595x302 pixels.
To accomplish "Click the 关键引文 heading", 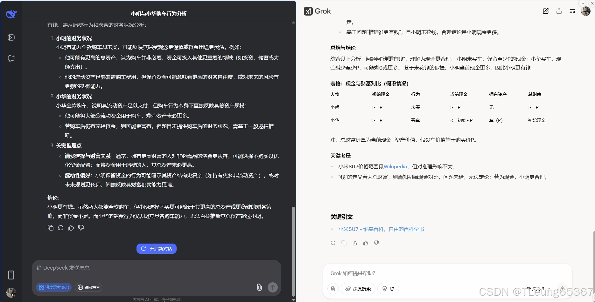I will pyautogui.click(x=341, y=217).
